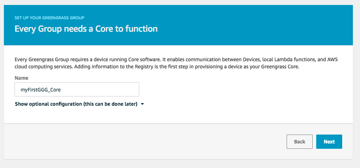Click the "SET UP YOUR GREENGRASS GROUP" subtitle

click(49, 17)
